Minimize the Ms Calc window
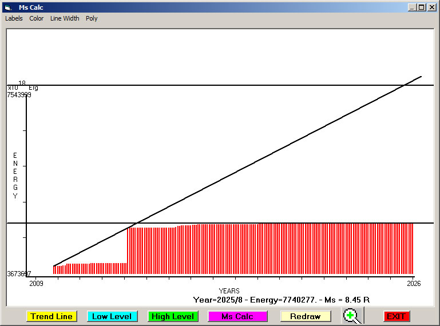Image resolution: width=440 pixels, height=326 pixels. [x=412, y=7]
